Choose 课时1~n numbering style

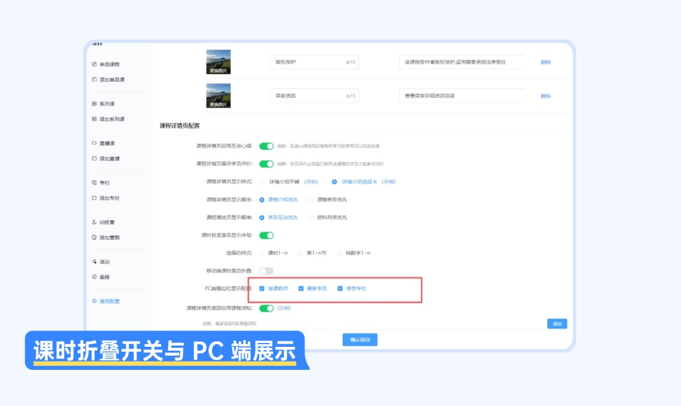click(262, 253)
